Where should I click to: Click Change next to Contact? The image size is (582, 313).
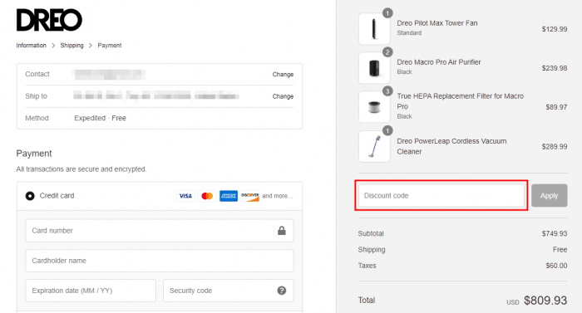[283, 74]
